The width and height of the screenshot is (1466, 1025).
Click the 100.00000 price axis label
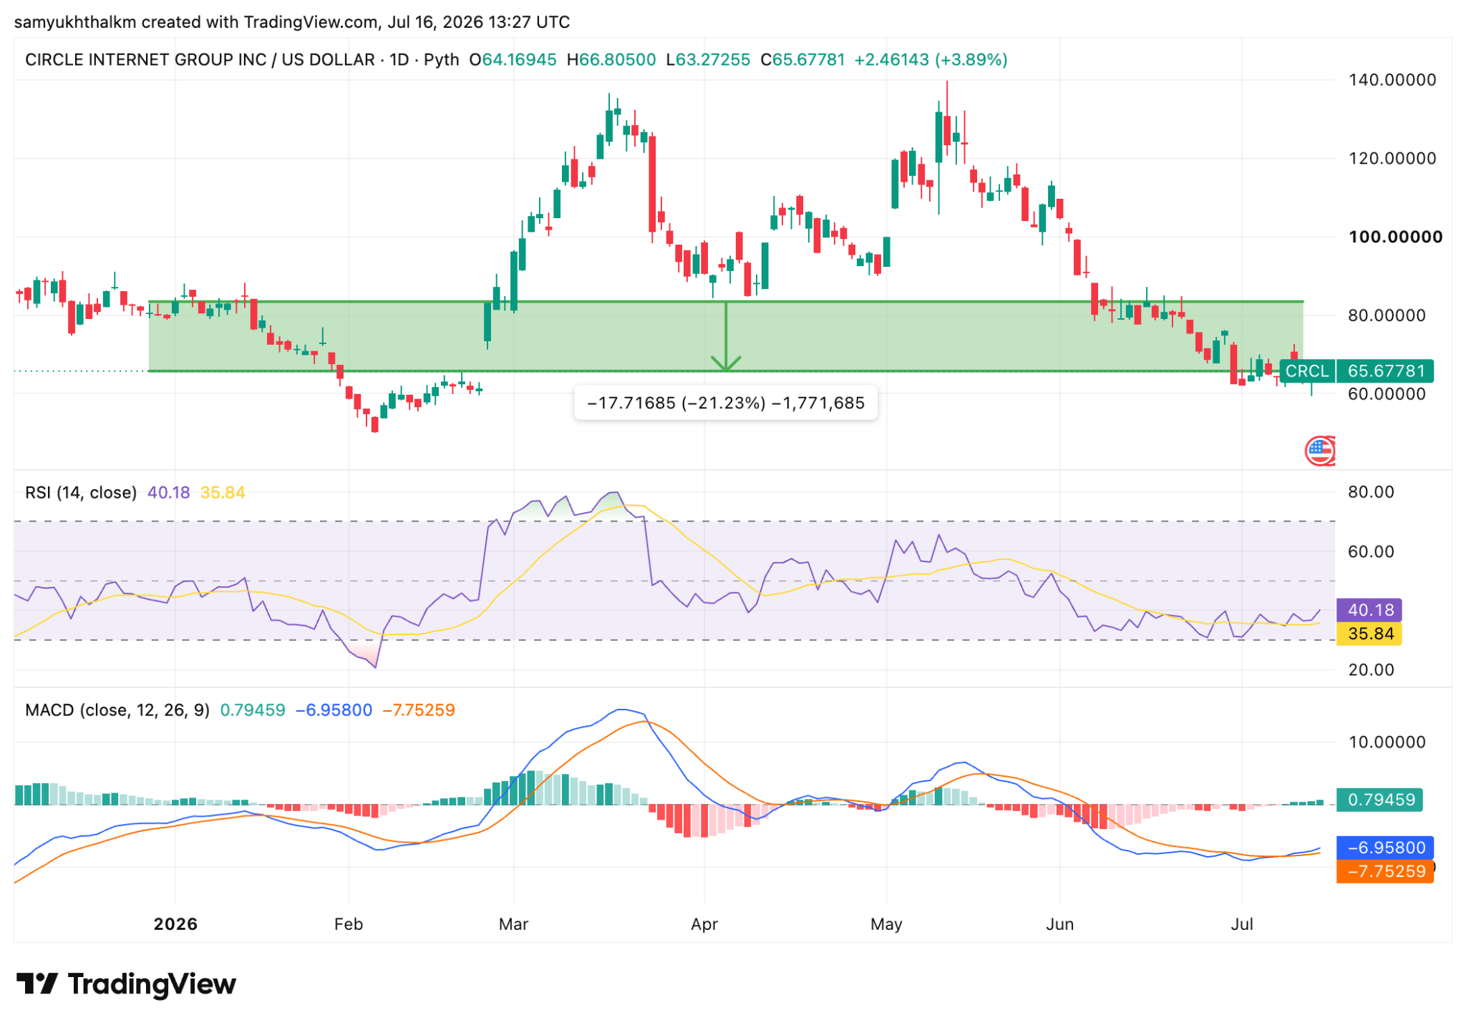(x=1395, y=237)
